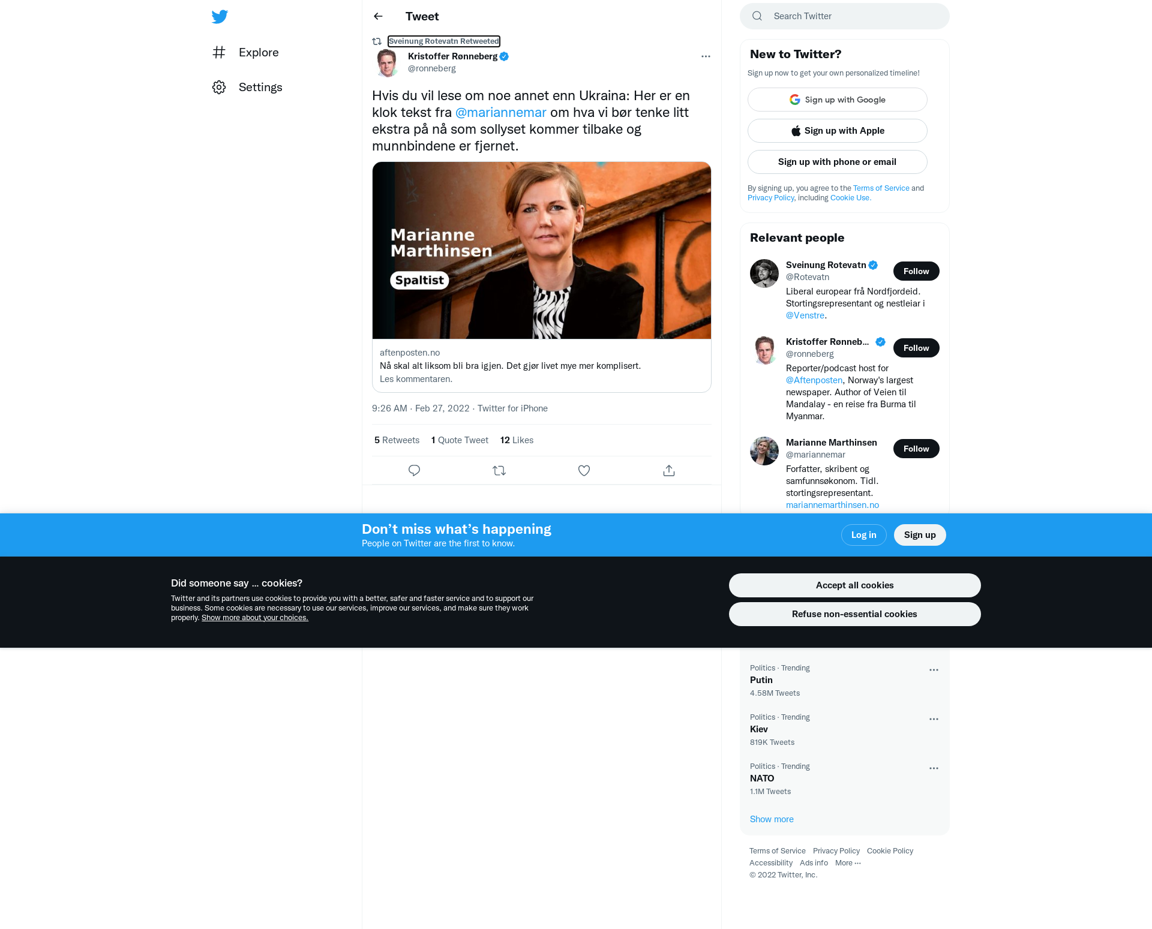Screen dimensions: 1152x929
Task: Open the @mariannemar mention link
Action: (501, 113)
